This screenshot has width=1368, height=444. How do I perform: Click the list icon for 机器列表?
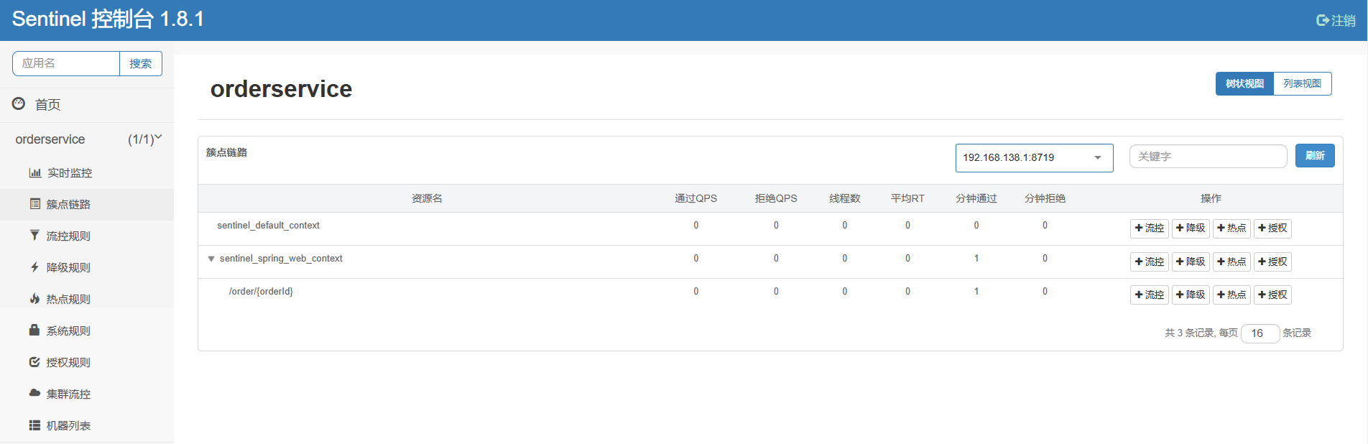pos(34,425)
